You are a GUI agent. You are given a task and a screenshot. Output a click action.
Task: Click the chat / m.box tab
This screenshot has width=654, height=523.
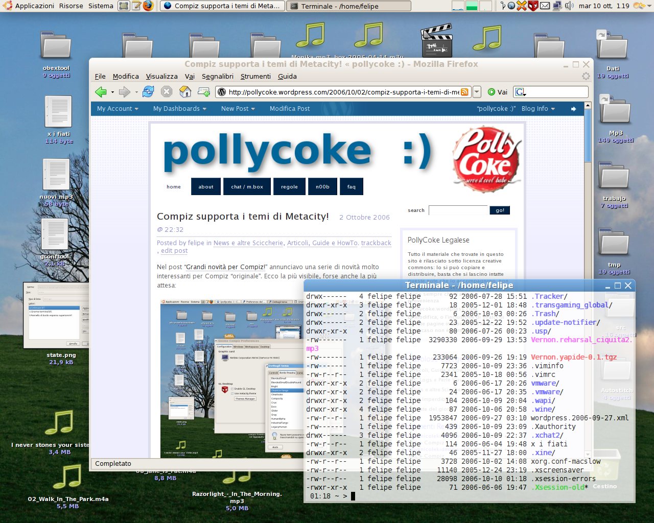[247, 186]
